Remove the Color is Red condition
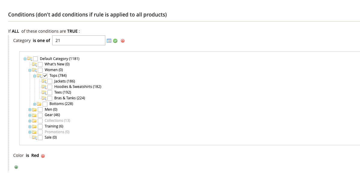Image resolution: width=360 pixels, height=180 pixels. tap(43, 156)
